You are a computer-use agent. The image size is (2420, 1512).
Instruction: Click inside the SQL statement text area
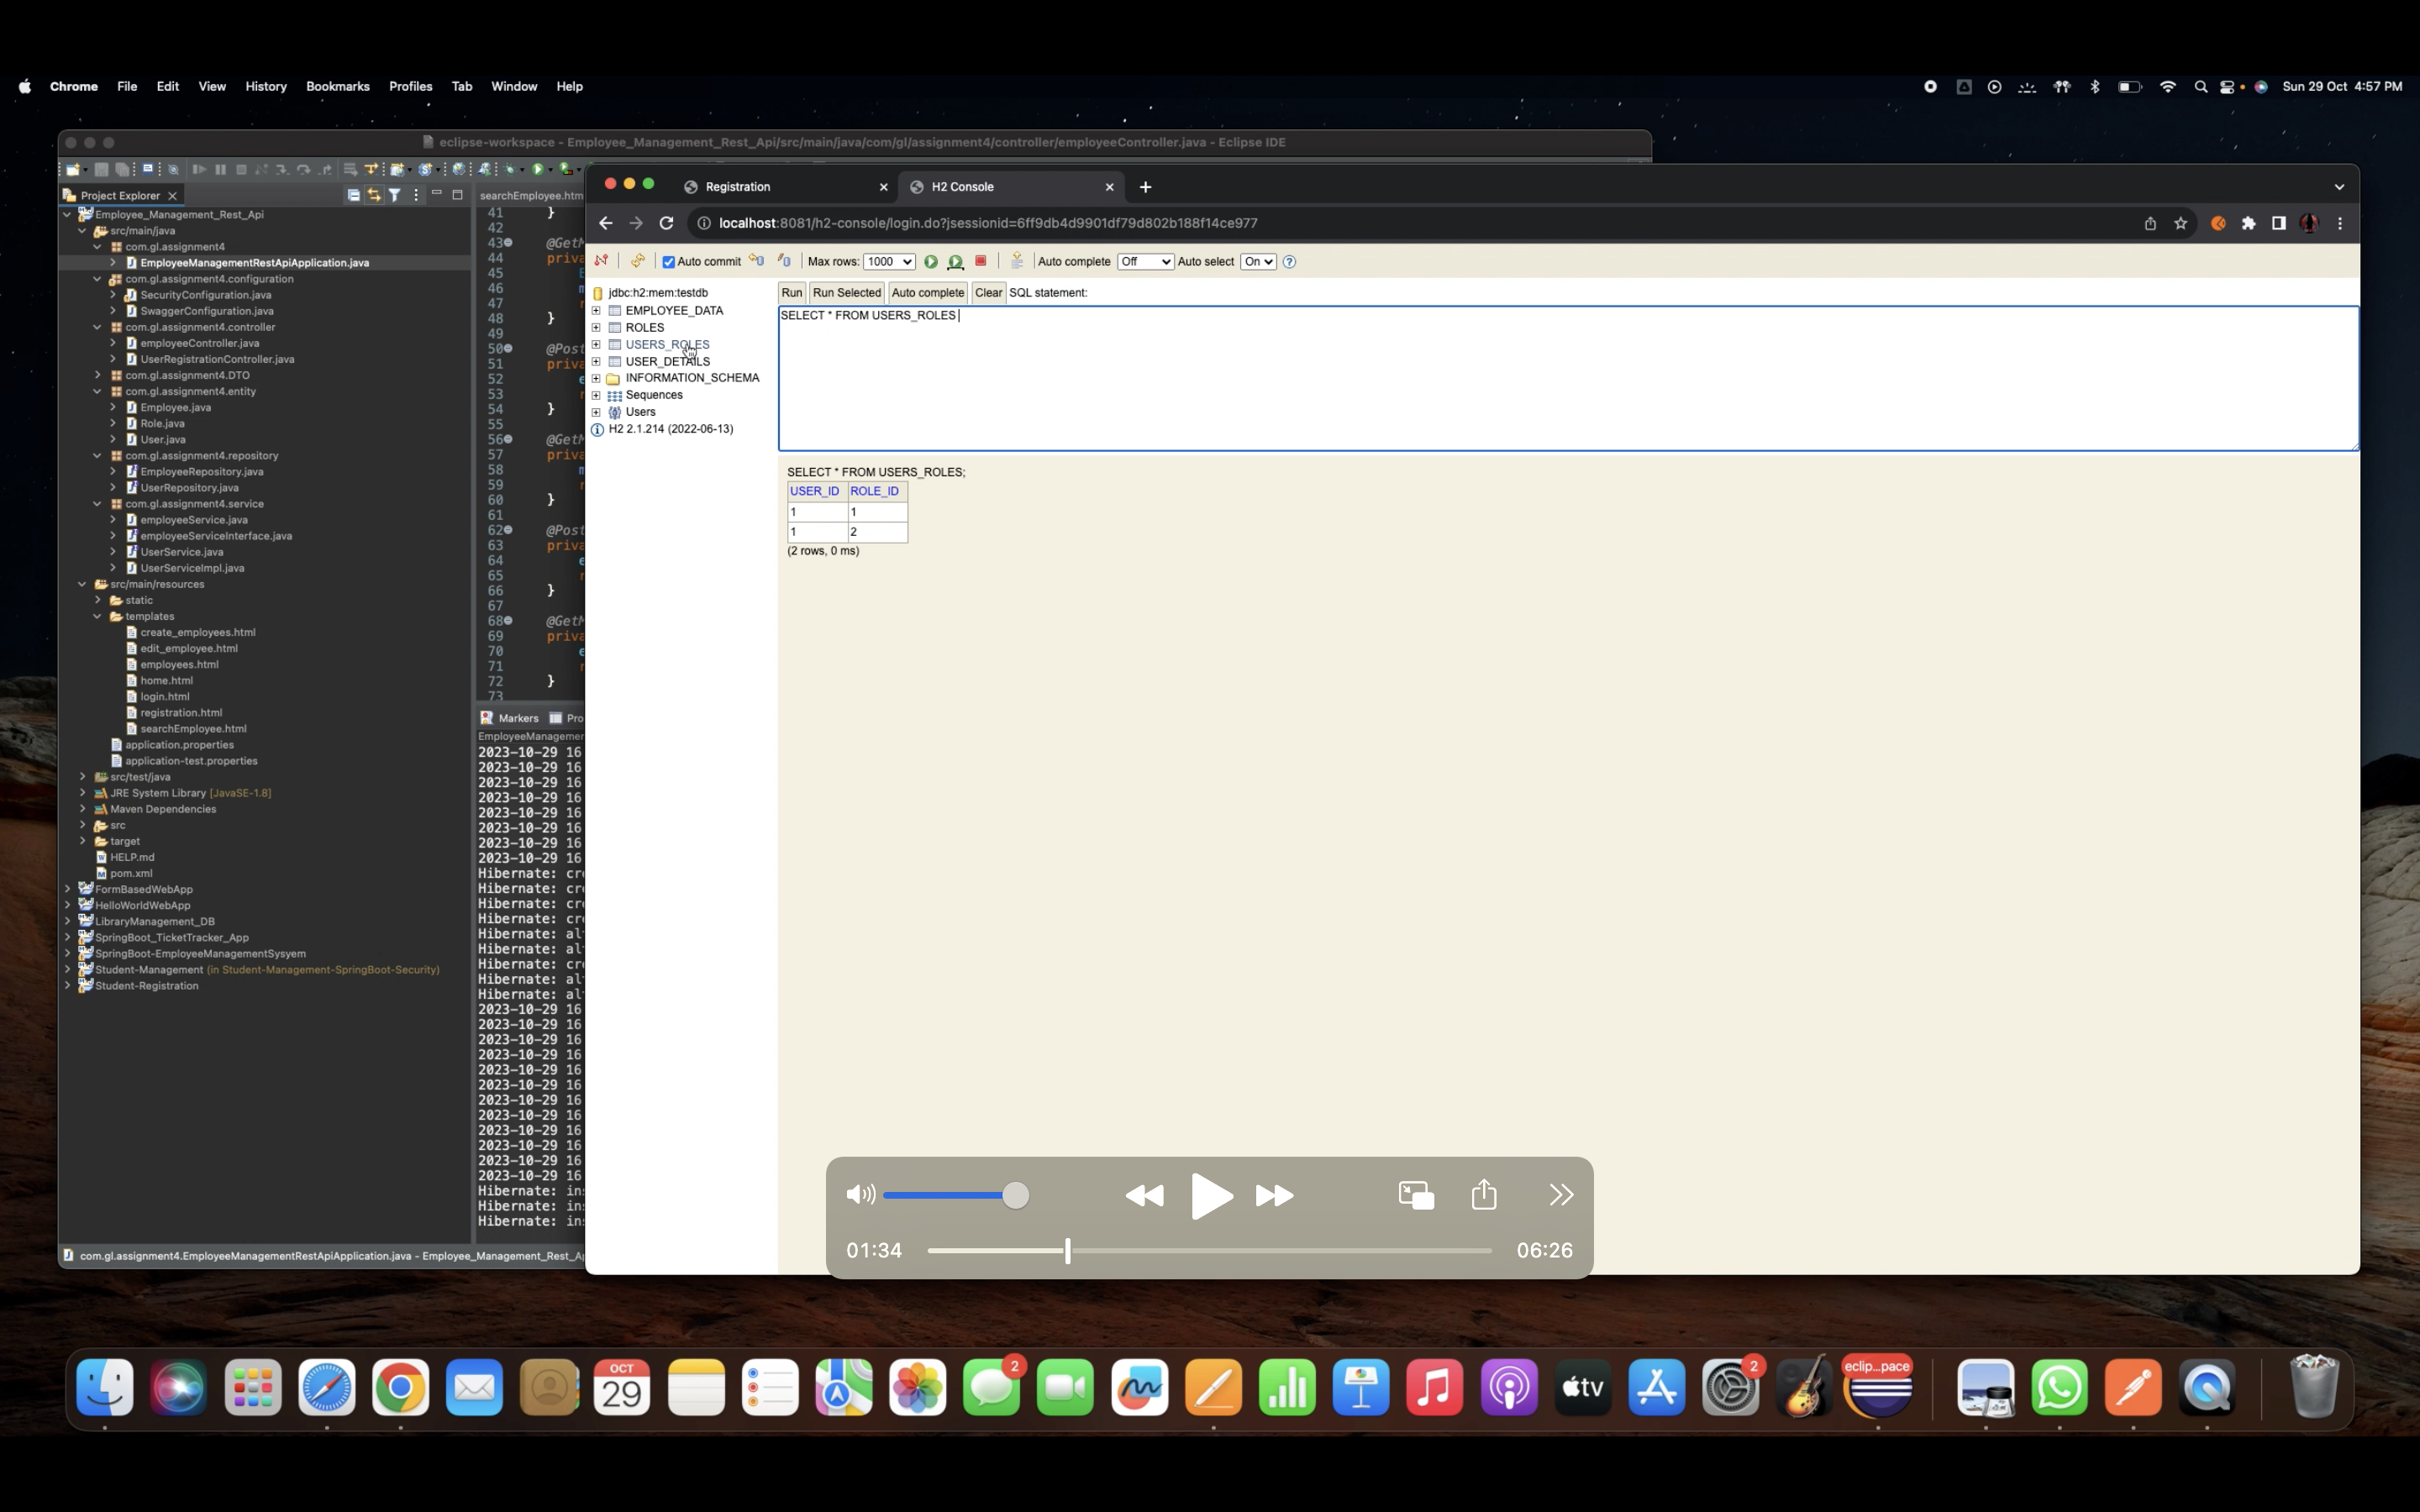pyautogui.click(x=1568, y=378)
